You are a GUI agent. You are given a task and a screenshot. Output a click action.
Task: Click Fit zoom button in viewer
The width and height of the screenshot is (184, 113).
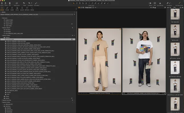(151, 7)
